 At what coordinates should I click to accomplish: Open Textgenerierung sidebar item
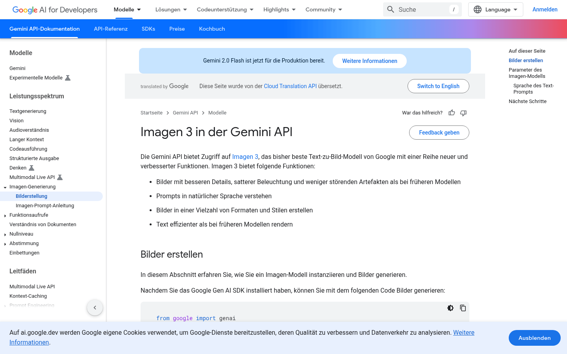coord(28,111)
